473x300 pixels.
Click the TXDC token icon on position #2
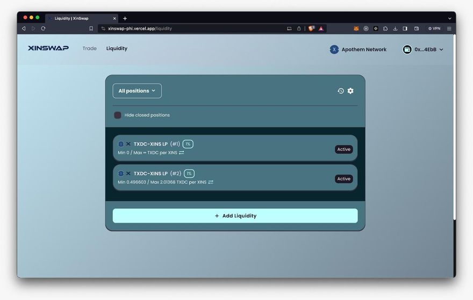[x=120, y=173]
